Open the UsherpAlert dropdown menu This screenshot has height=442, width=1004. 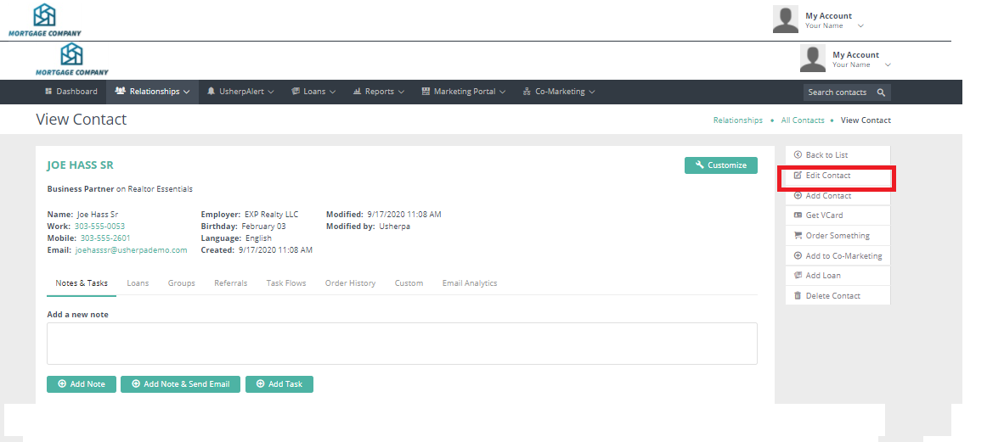tap(240, 92)
